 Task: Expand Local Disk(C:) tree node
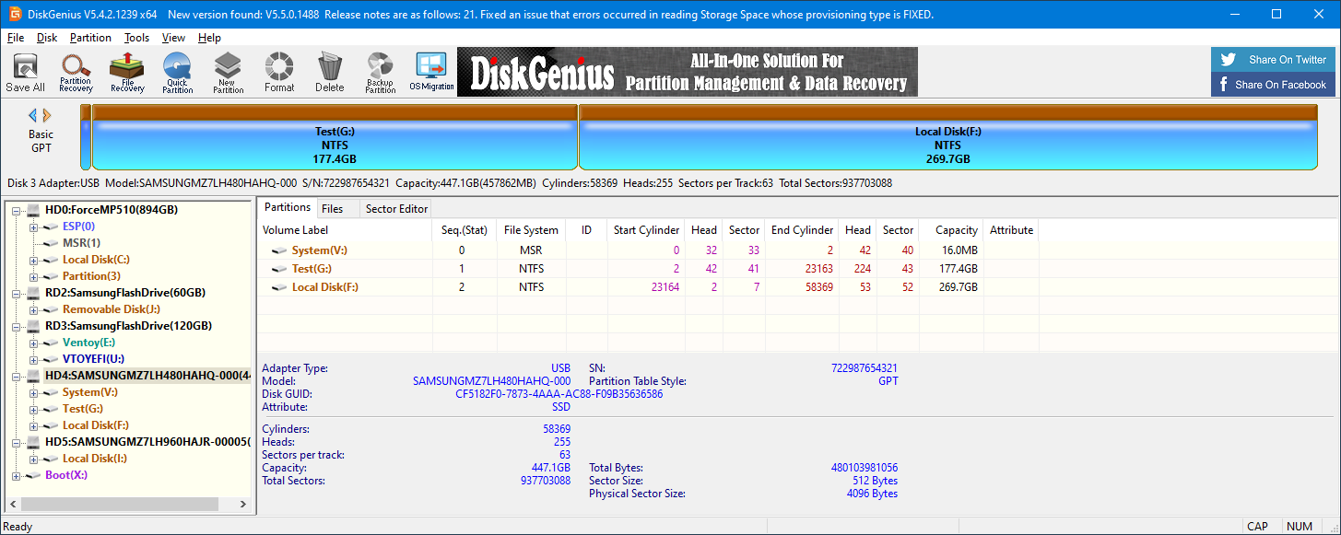click(x=34, y=260)
